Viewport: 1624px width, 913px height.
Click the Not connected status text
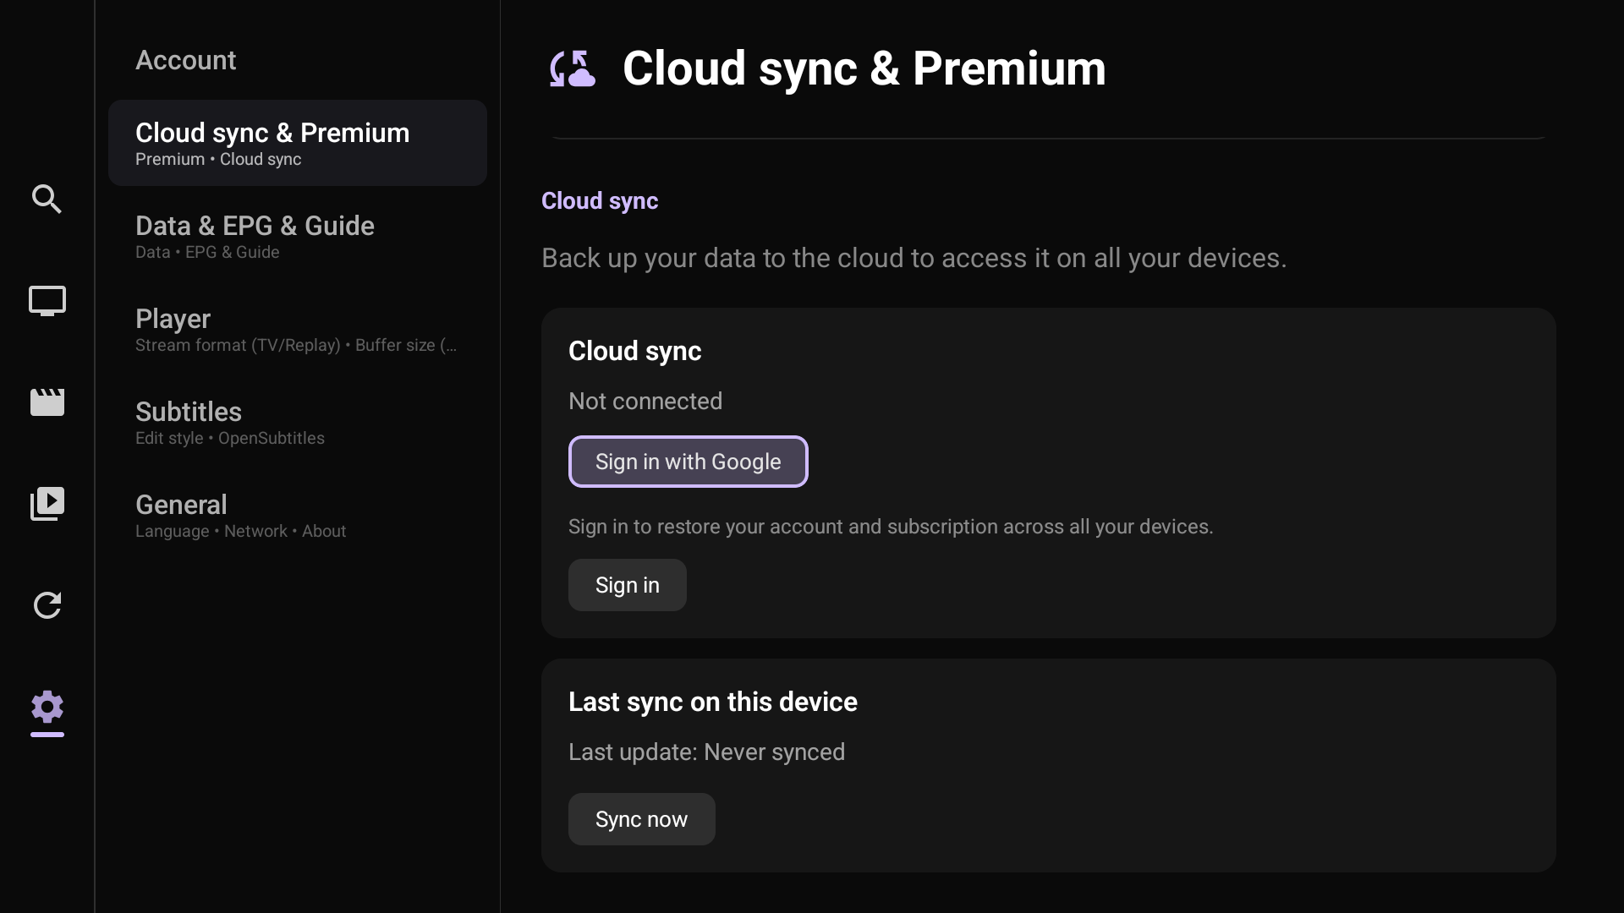(x=645, y=402)
